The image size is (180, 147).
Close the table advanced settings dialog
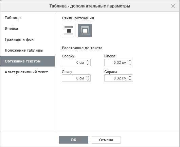coord(173,6)
